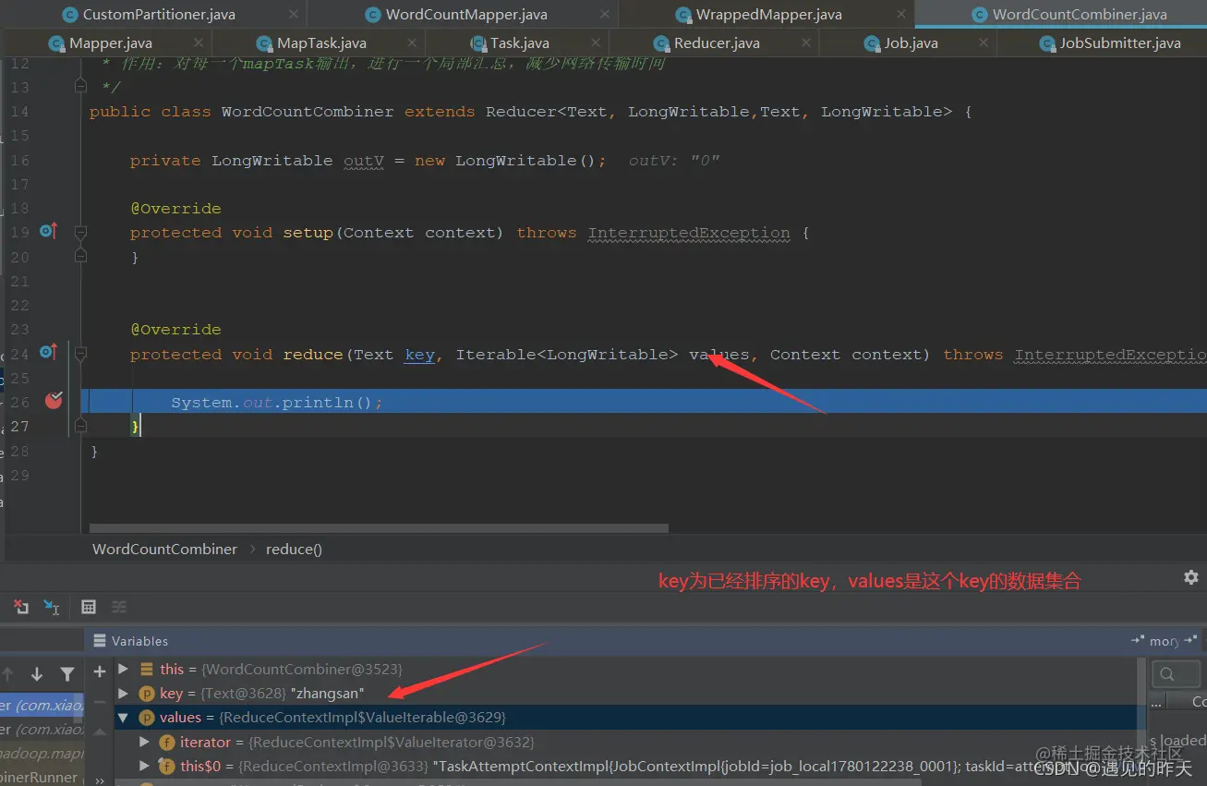The height and width of the screenshot is (786, 1207).
Task: Click the System.out.println() statement on line 26
Action: click(x=276, y=402)
